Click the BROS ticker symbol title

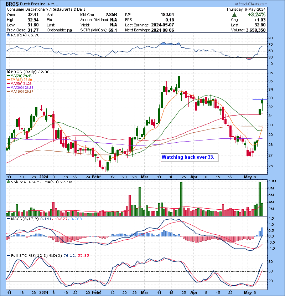[12, 4]
